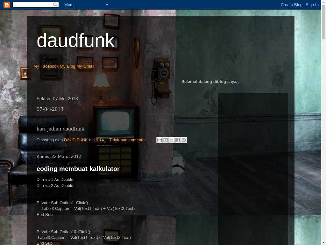Click the line Dim var2 As Double
The width and height of the screenshot is (326, 245).
coord(55,186)
